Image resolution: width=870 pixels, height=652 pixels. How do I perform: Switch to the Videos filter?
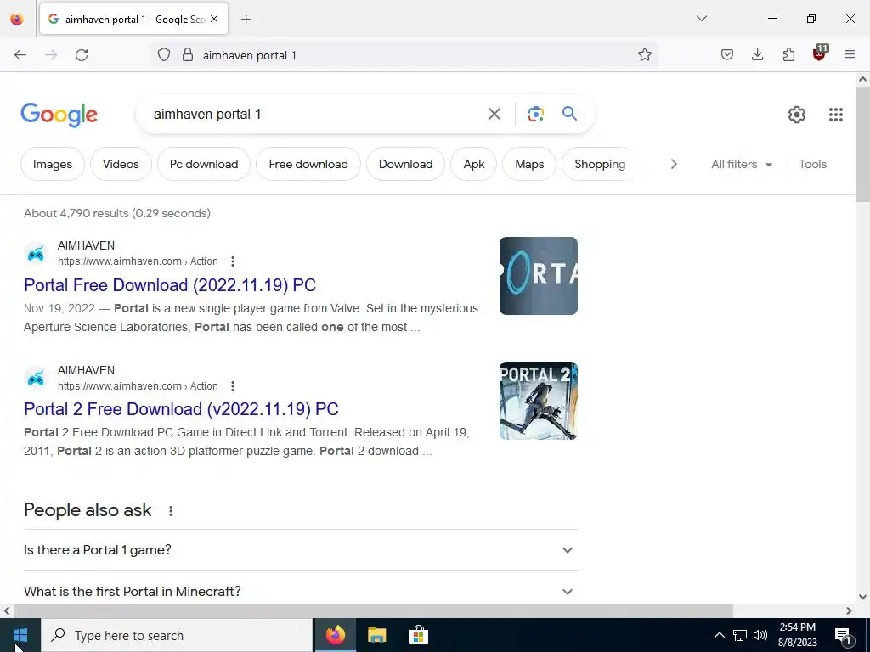tap(121, 164)
